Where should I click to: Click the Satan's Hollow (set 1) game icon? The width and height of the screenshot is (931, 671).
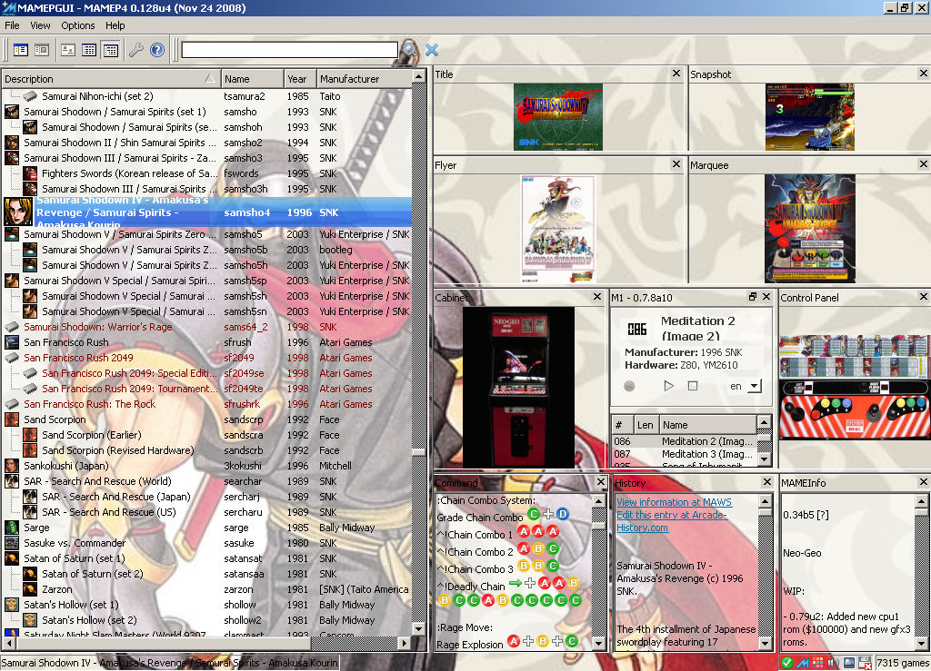click(11, 605)
